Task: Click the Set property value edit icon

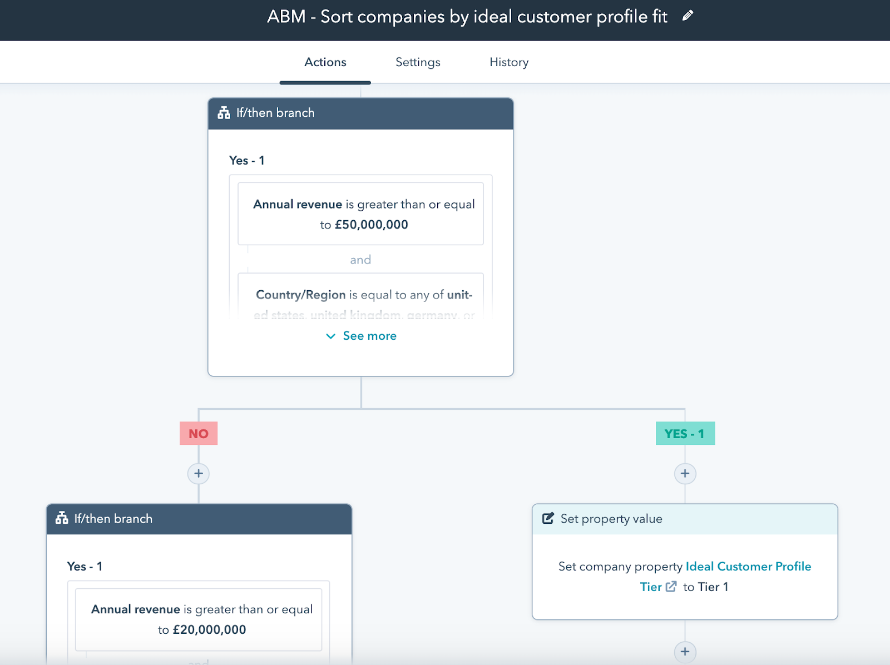Action: 548,518
